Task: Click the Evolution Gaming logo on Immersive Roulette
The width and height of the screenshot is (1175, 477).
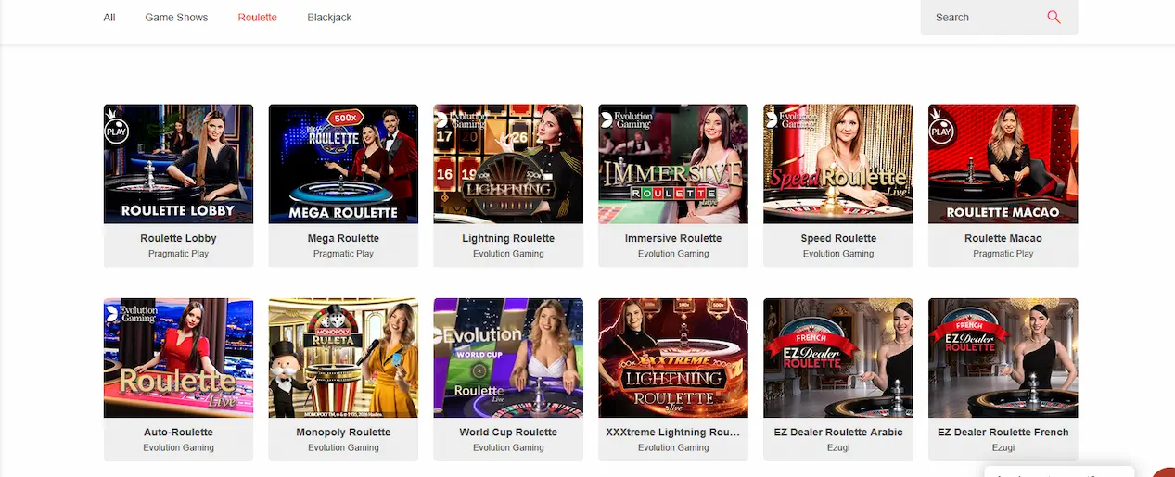Action: [x=626, y=119]
